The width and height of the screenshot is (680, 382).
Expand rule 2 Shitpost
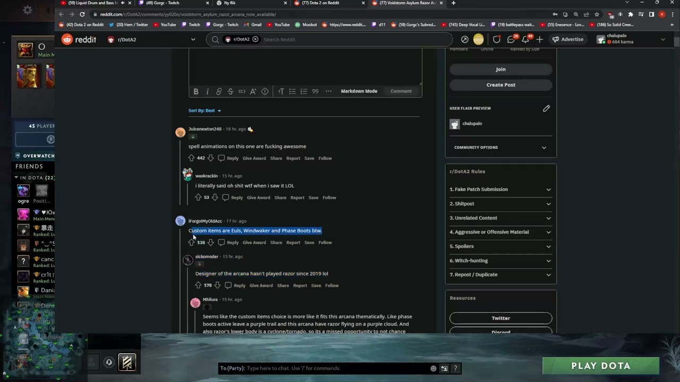[x=500, y=204]
